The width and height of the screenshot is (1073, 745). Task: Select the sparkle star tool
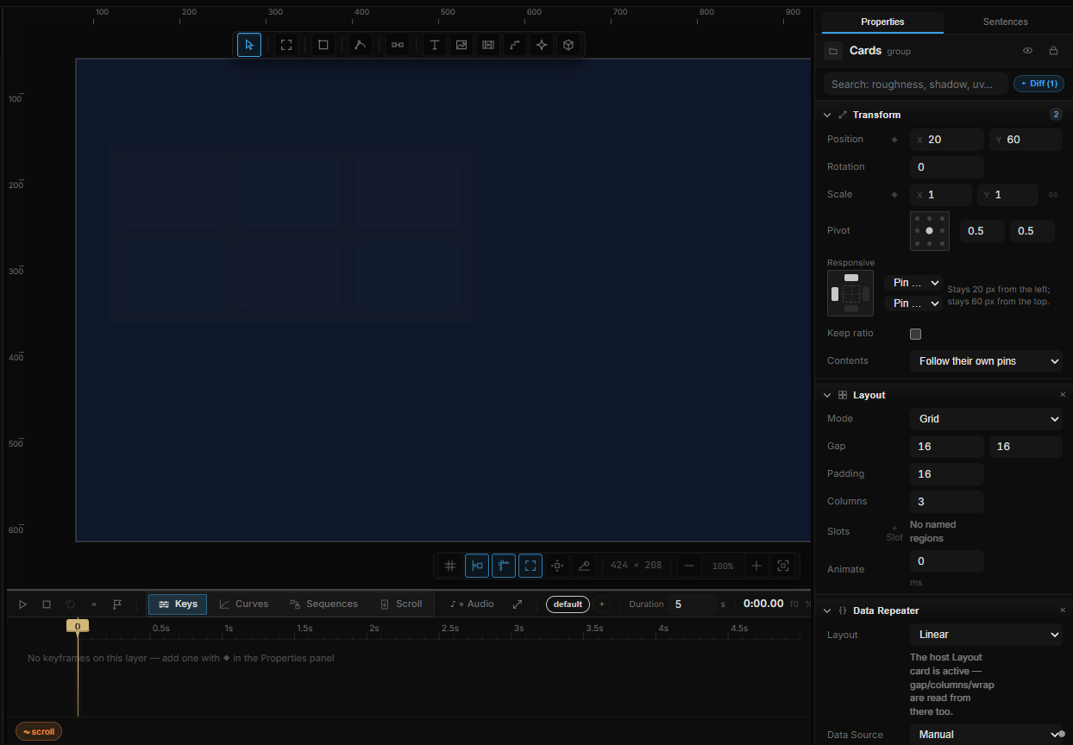tap(542, 45)
